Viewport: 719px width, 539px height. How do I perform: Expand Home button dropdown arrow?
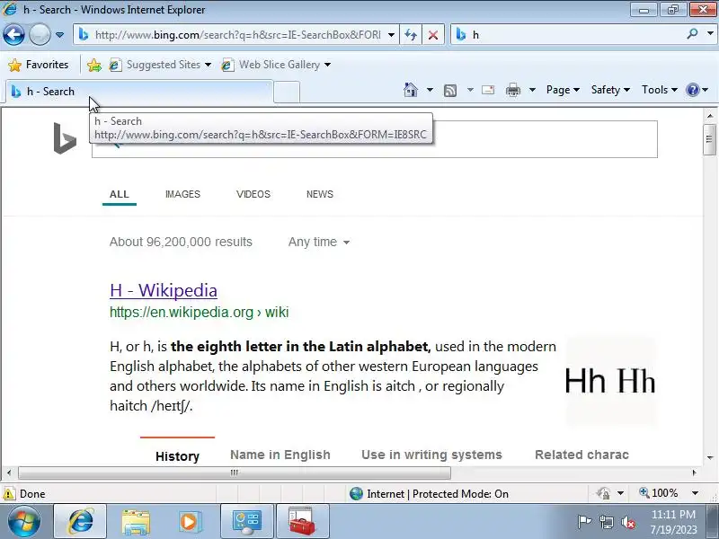(430, 90)
